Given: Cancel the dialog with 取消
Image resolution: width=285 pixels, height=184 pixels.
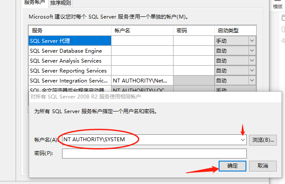Looking at the screenshot, I should click(x=263, y=166).
